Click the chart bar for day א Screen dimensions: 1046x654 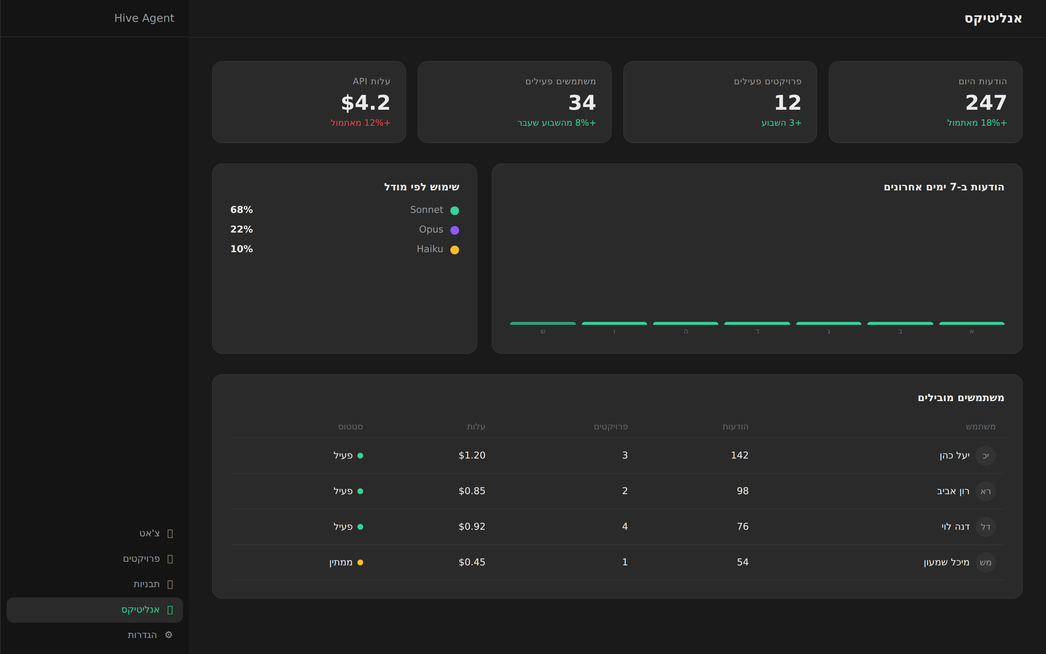972,323
